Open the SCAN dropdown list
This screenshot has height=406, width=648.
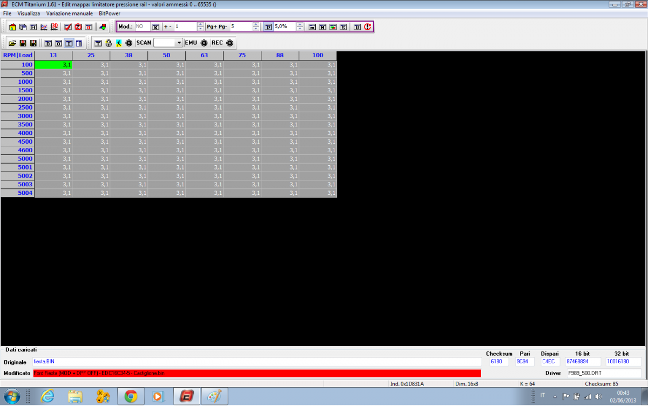pos(179,43)
